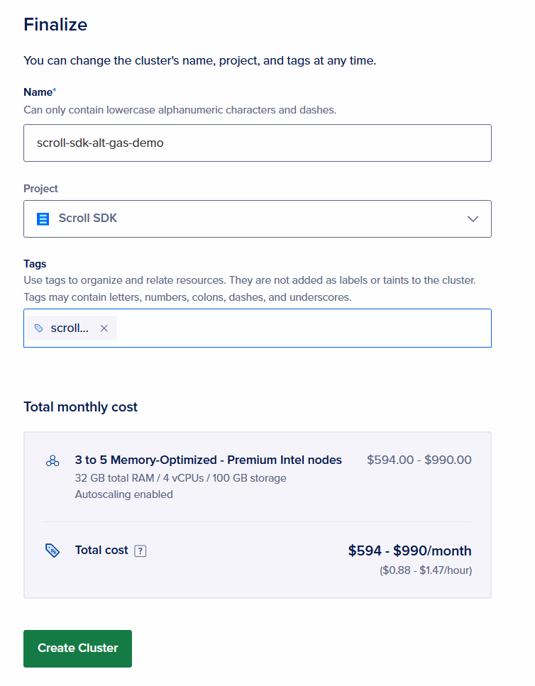Remove the scroll tag with its X
Image resolution: width=535 pixels, height=686 pixels.
[x=104, y=328]
